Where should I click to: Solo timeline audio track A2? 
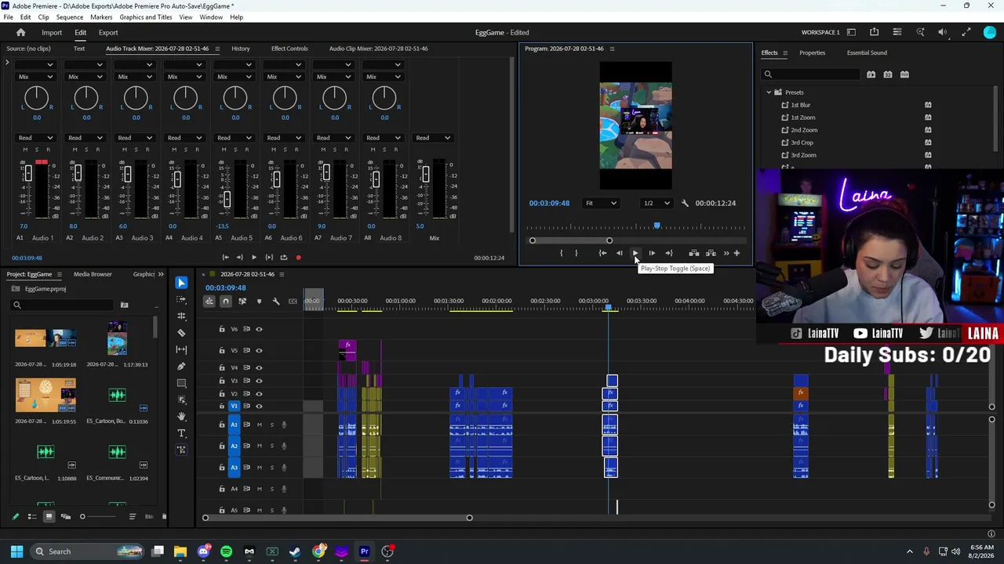click(272, 446)
